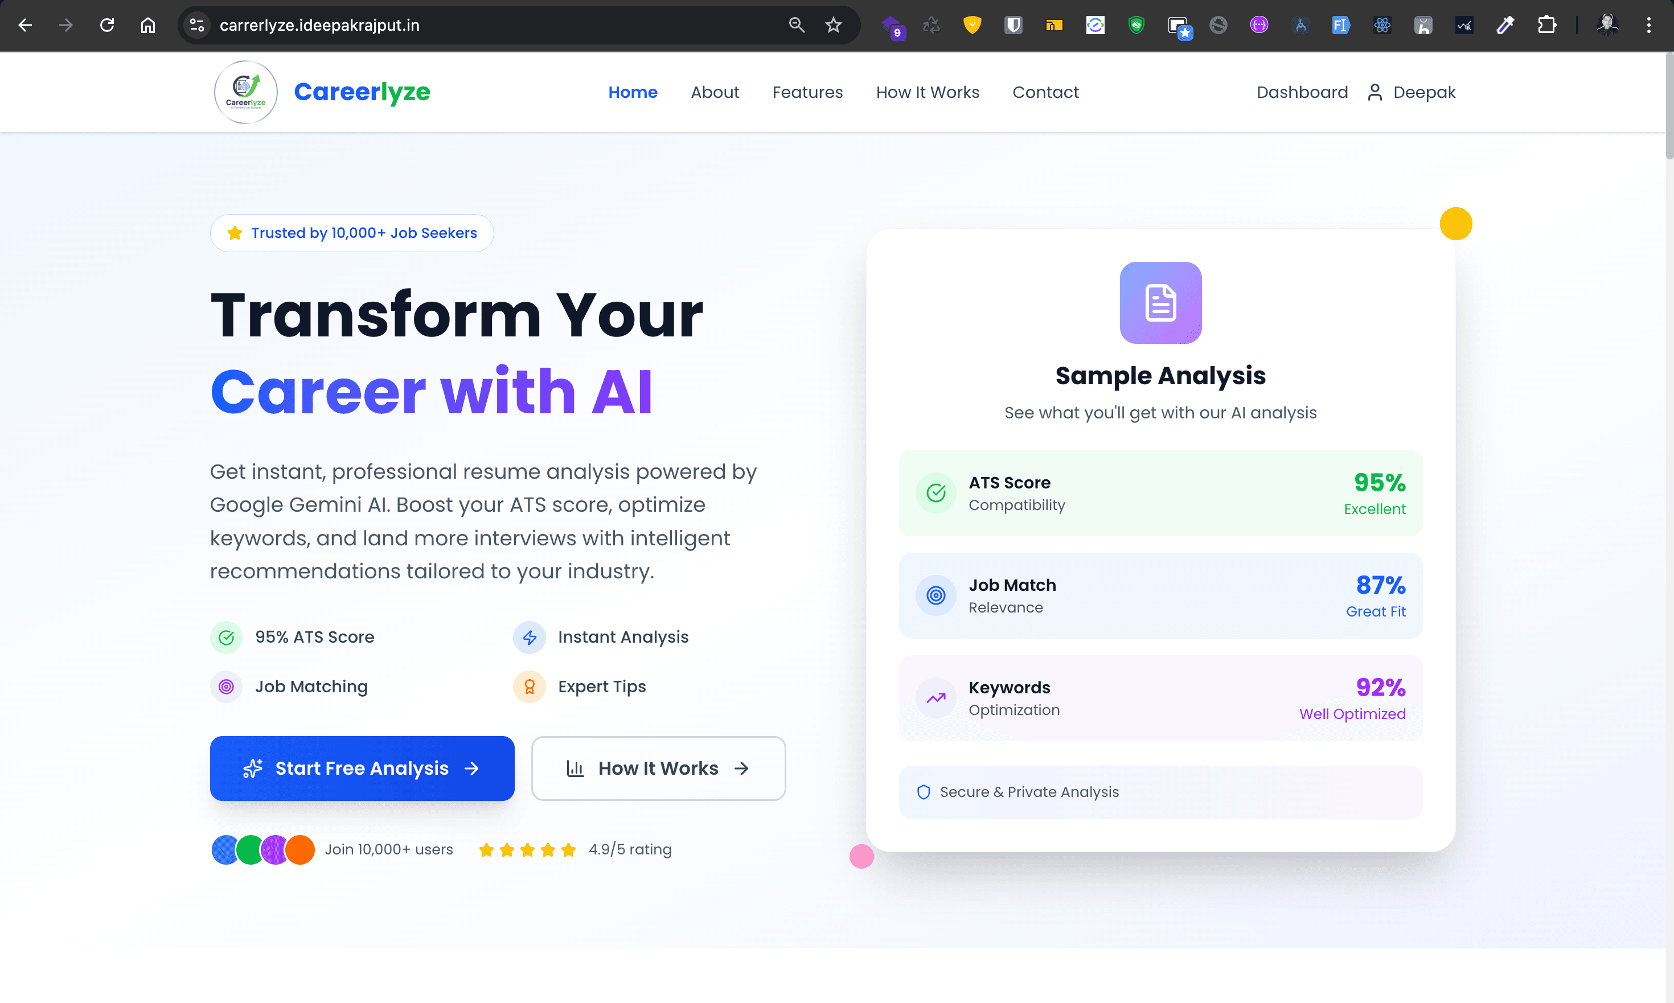This screenshot has height=1003, width=1674.
Task: Select the ribbon icon beside Expert Tips
Action: click(530, 686)
